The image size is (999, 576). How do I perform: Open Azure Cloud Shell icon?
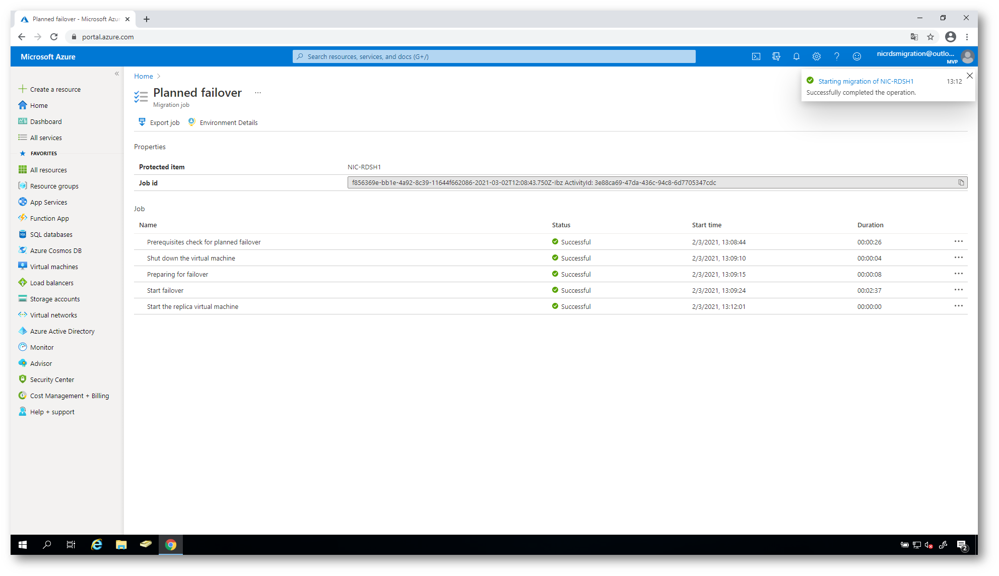[756, 56]
